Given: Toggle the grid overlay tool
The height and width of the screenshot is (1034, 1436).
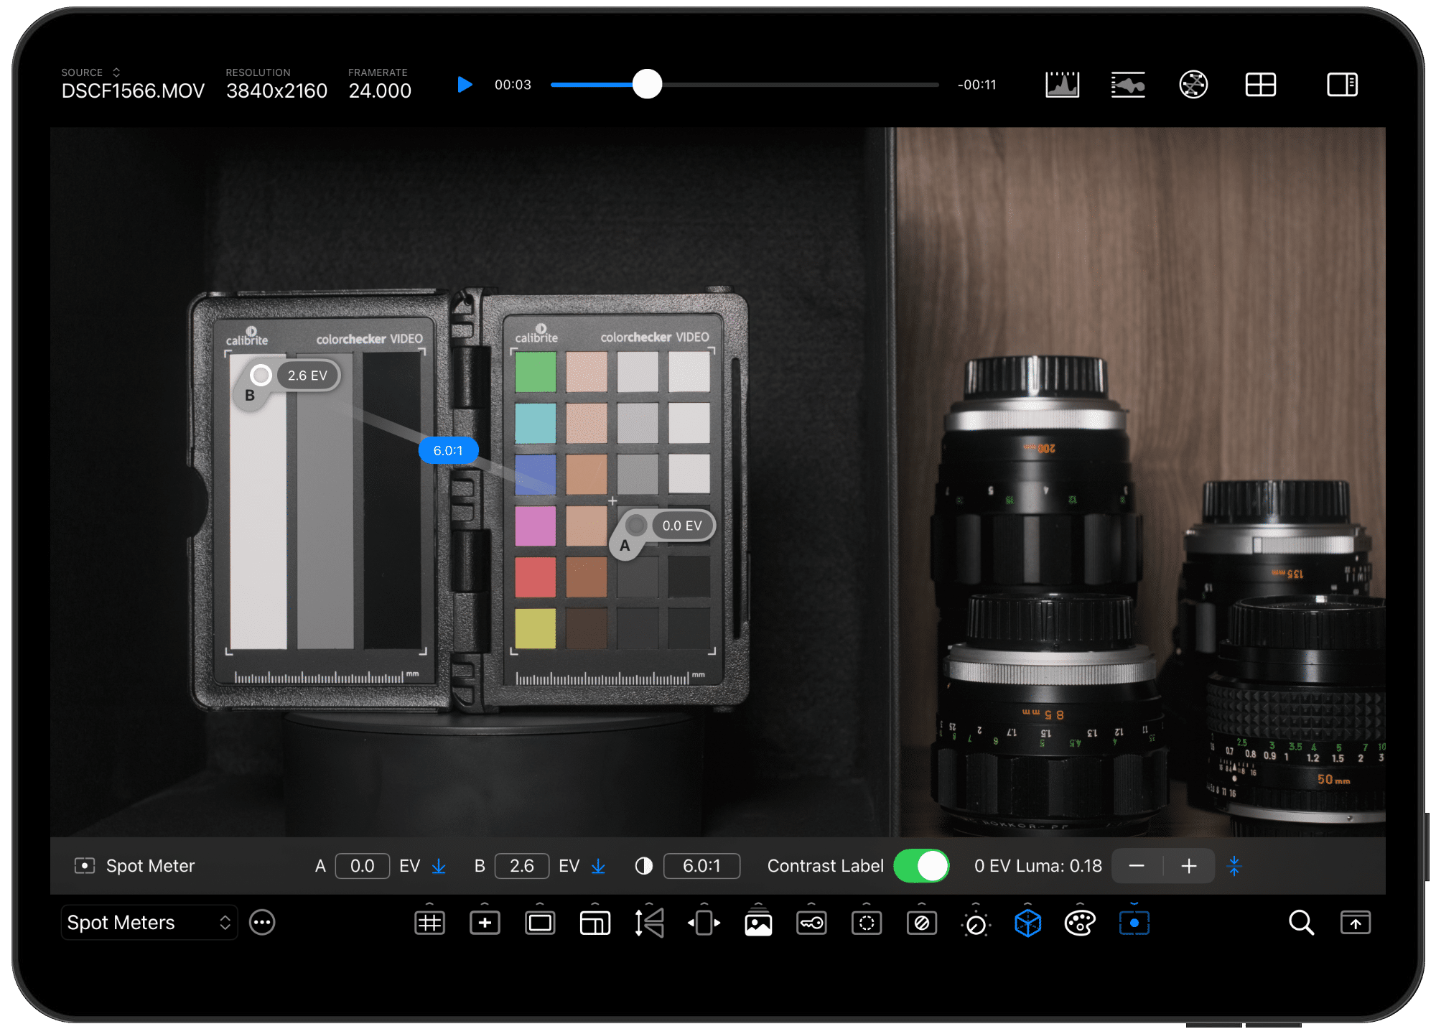Looking at the screenshot, I should (x=429, y=923).
